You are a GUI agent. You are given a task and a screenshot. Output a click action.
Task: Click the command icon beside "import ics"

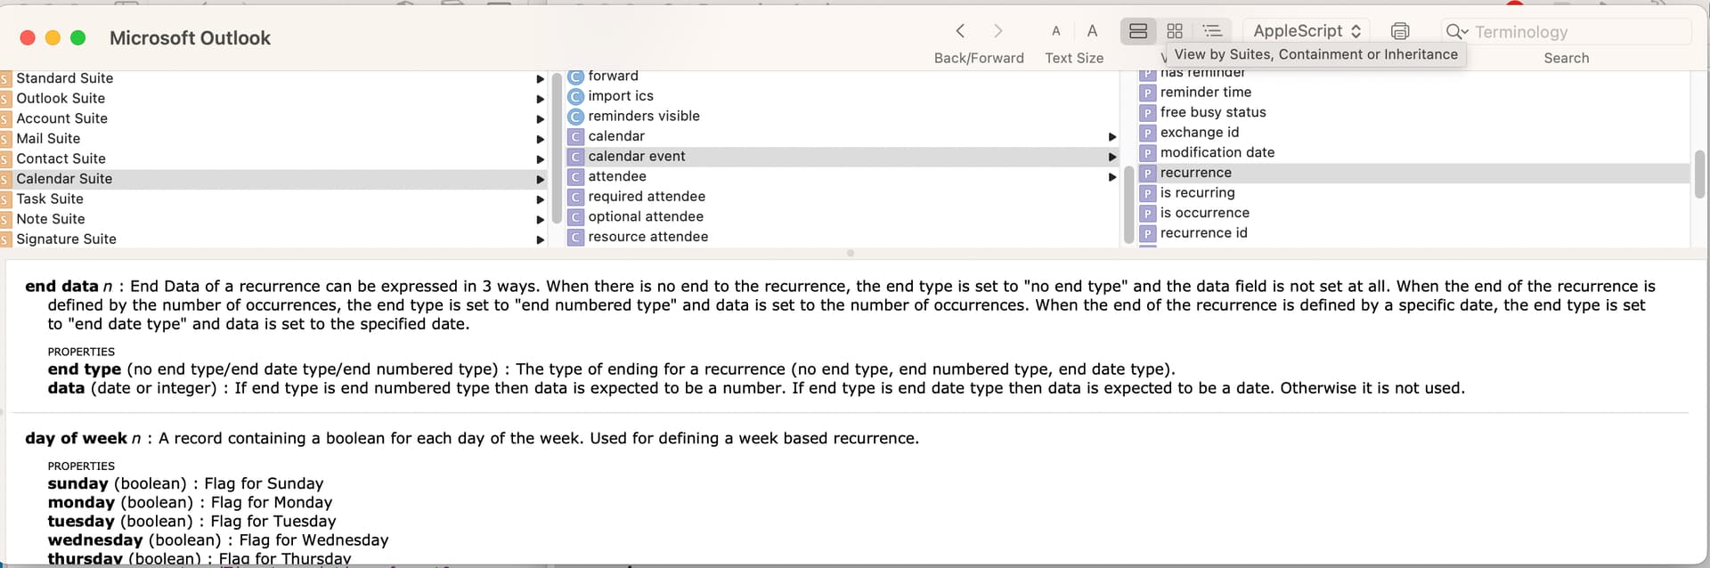tap(575, 96)
